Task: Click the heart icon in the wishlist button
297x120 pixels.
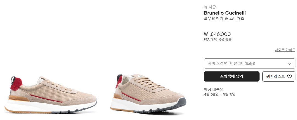Action: pos(289,76)
